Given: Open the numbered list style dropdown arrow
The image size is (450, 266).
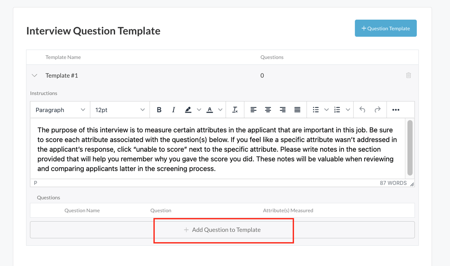Looking at the screenshot, I should point(348,110).
